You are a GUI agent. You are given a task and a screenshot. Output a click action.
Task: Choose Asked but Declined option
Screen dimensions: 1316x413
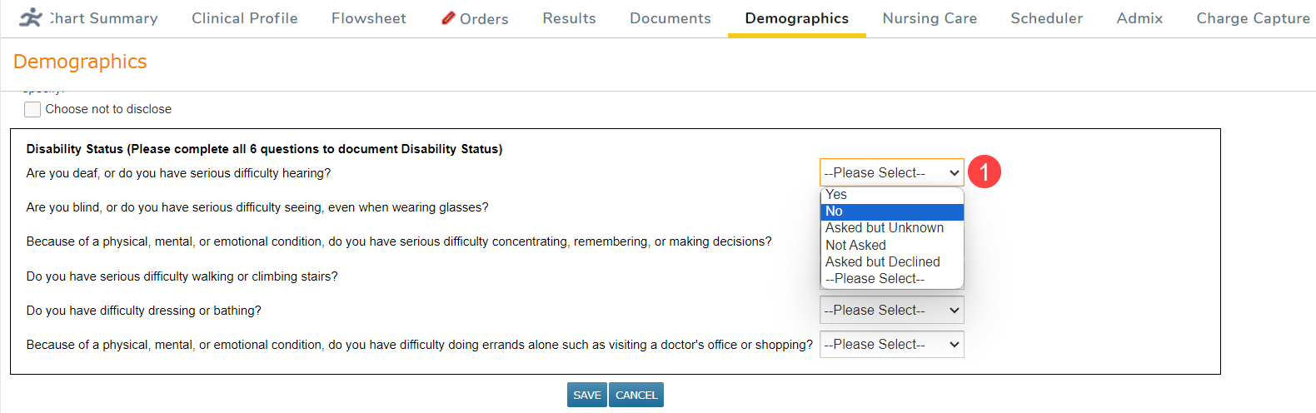click(882, 262)
